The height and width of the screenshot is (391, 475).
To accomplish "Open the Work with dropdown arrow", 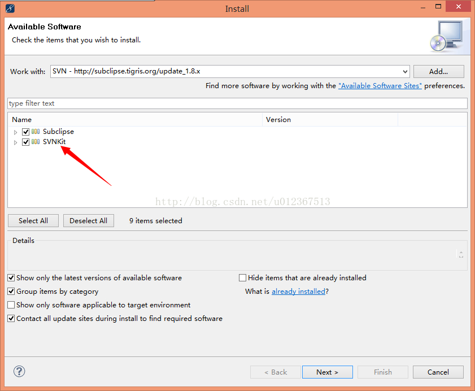I will click(x=405, y=72).
